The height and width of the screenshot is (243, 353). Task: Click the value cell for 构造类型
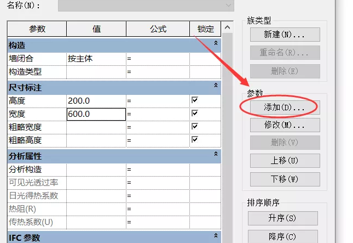click(96, 72)
